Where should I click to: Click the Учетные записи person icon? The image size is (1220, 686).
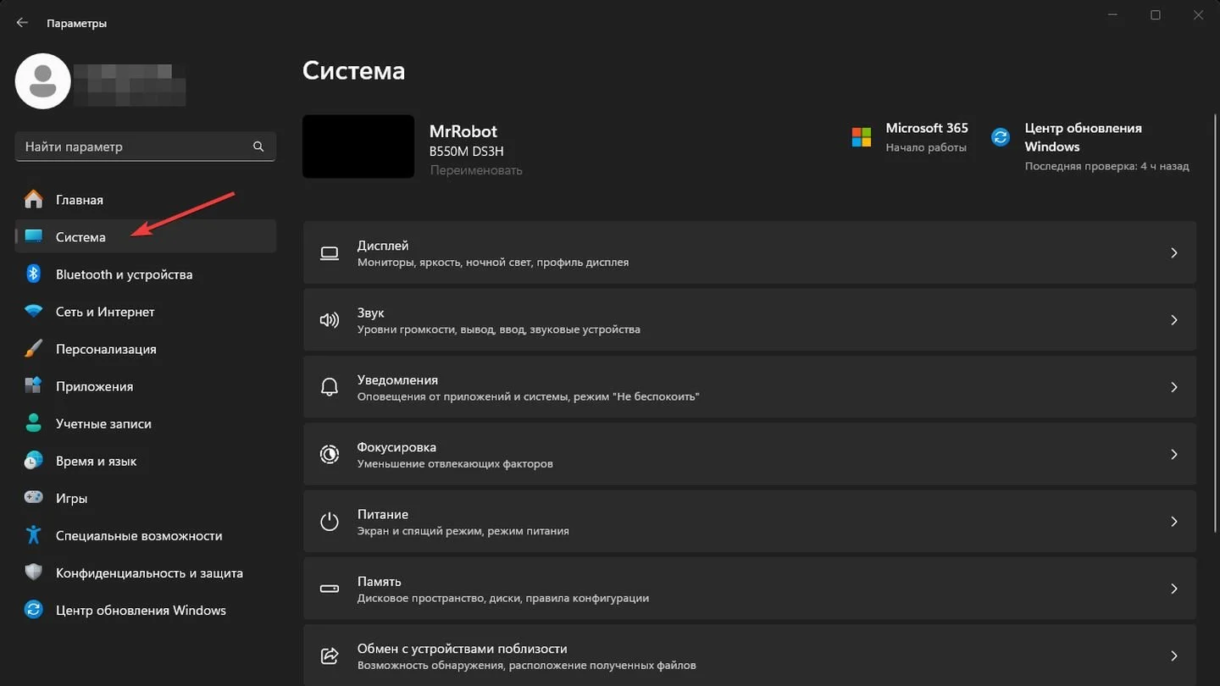point(33,423)
